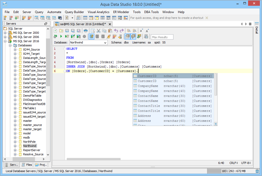Expand the master database node
262x176 pixels.
[15, 121]
